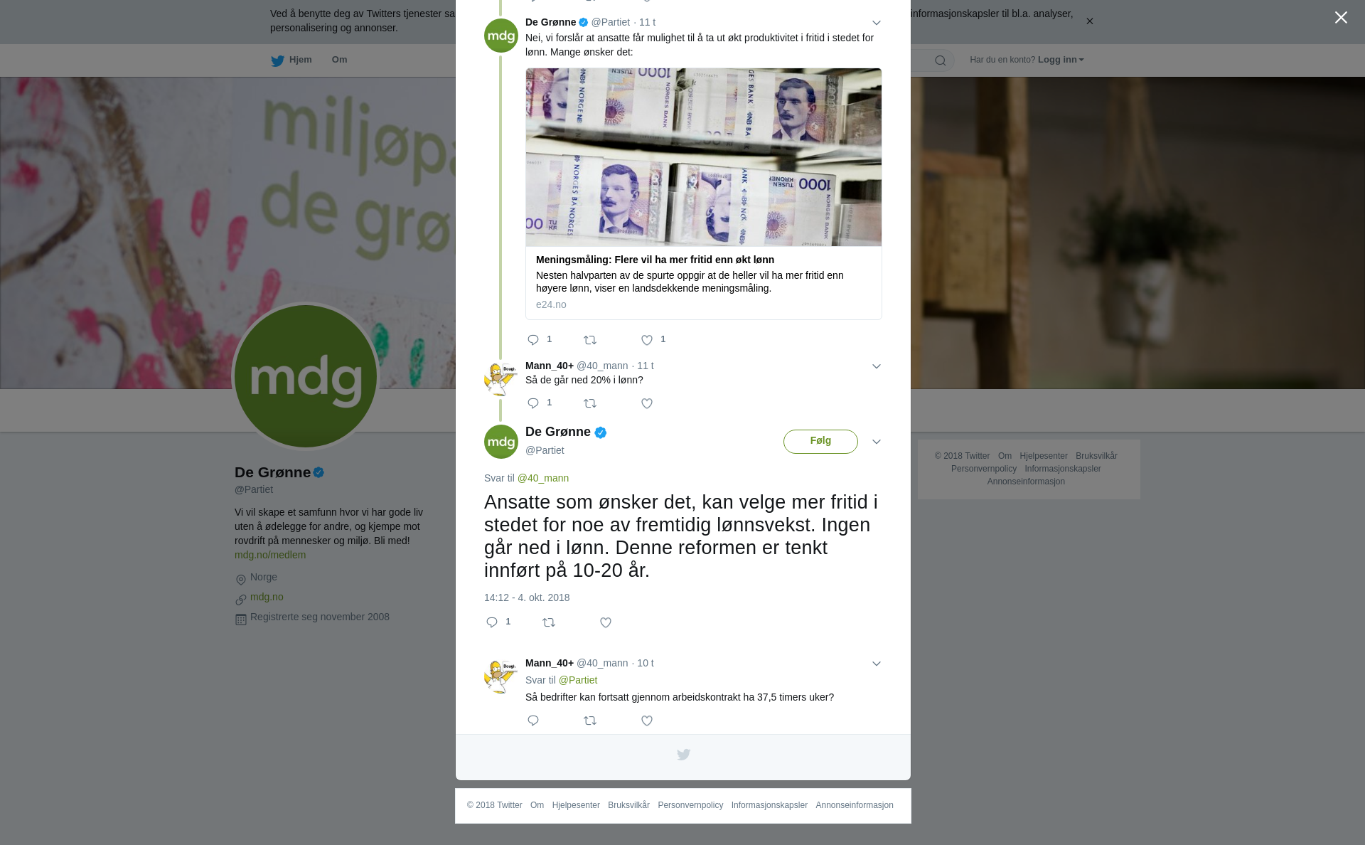Open the mdg.no/medlem link

tap(270, 555)
